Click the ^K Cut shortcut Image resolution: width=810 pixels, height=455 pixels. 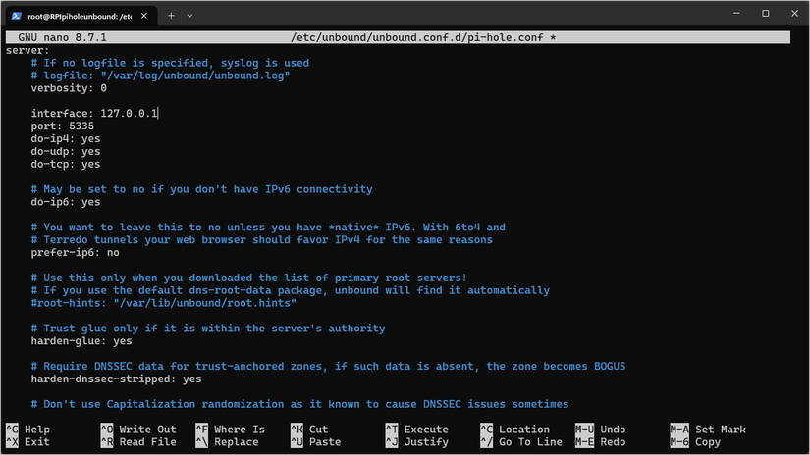click(x=309, y=430)
